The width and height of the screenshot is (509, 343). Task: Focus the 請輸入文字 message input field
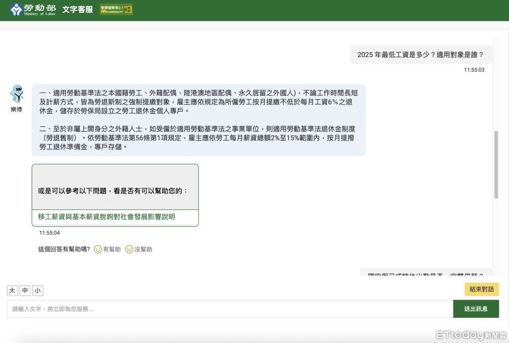point(230,309)
